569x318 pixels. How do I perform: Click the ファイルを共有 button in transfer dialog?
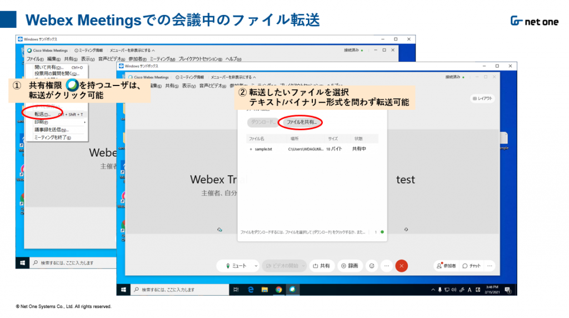[301, 122]
